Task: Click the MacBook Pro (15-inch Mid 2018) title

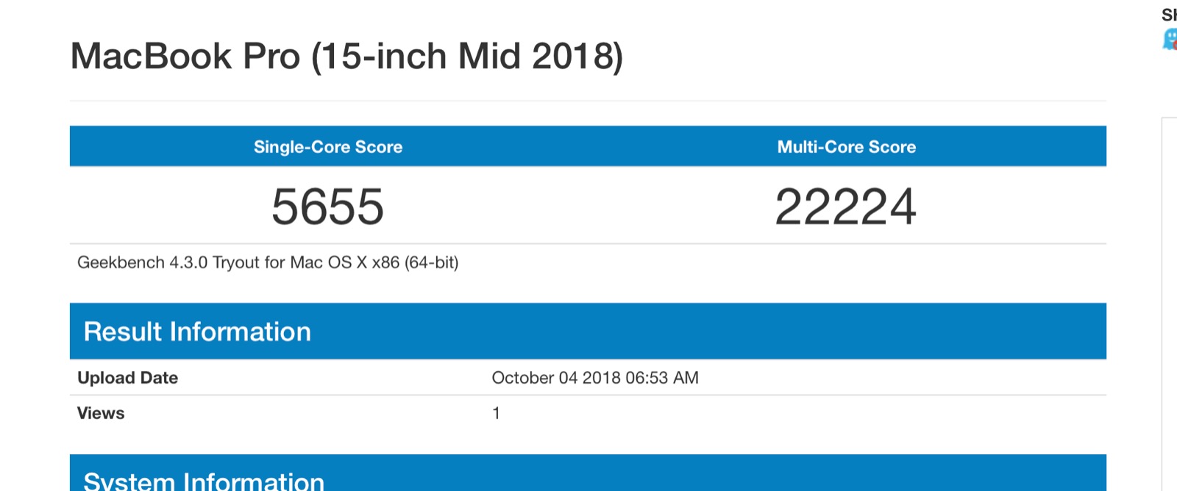Action: click(346, 57)
